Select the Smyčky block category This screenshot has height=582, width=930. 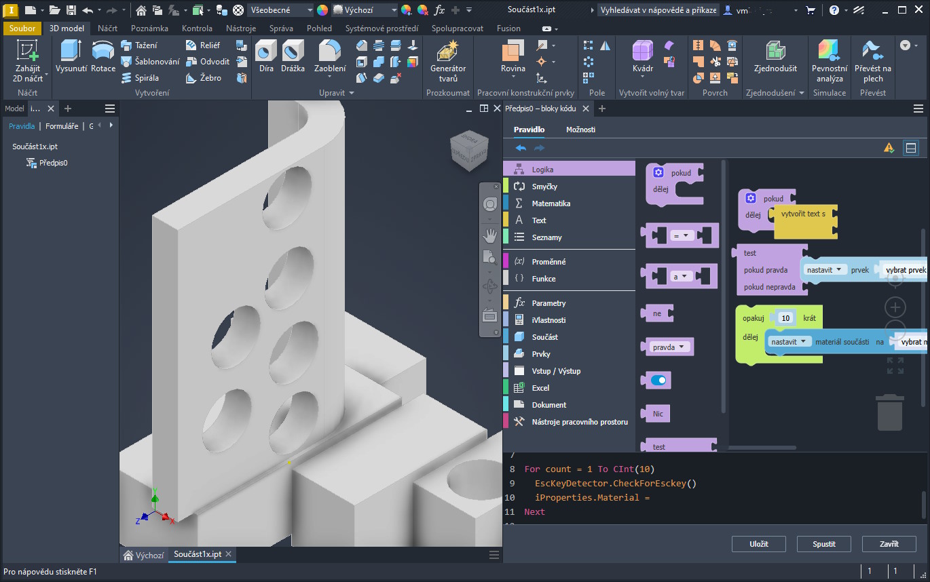pyautogui.click(x=544, y=187)
